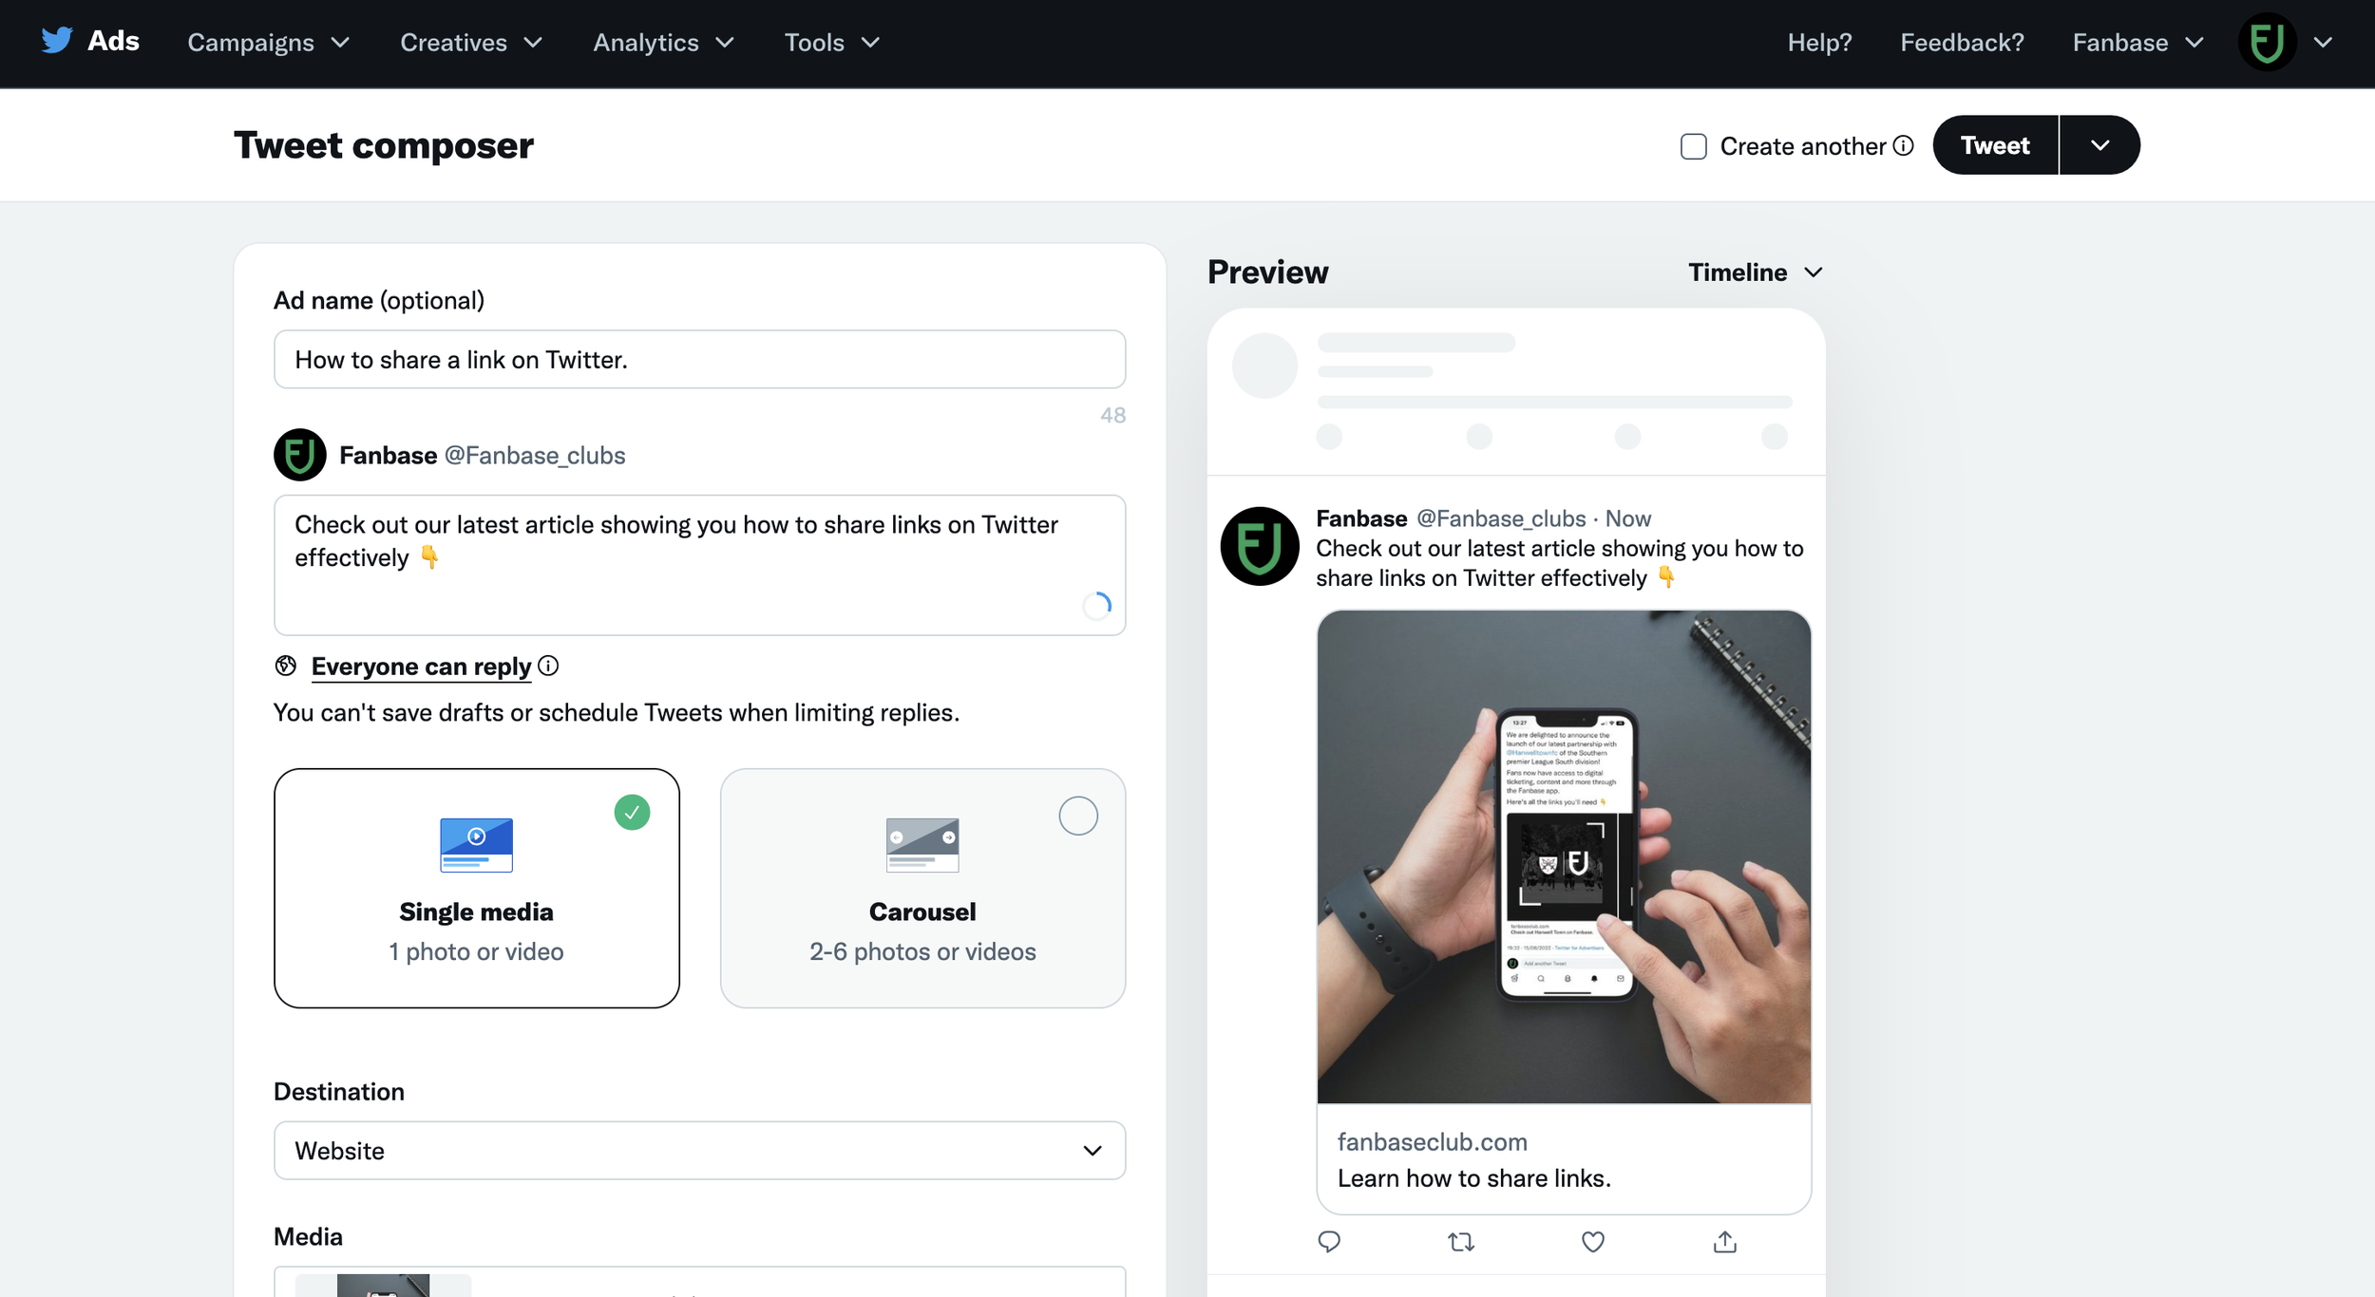Click the retweet icon in preview
Image resolution: width=2375 pixels, height=1297 pixels.
click(x=1461, y=1241)
